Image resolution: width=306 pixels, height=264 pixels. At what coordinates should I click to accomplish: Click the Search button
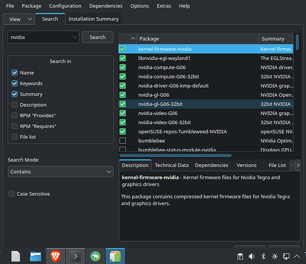coord(97,37)
